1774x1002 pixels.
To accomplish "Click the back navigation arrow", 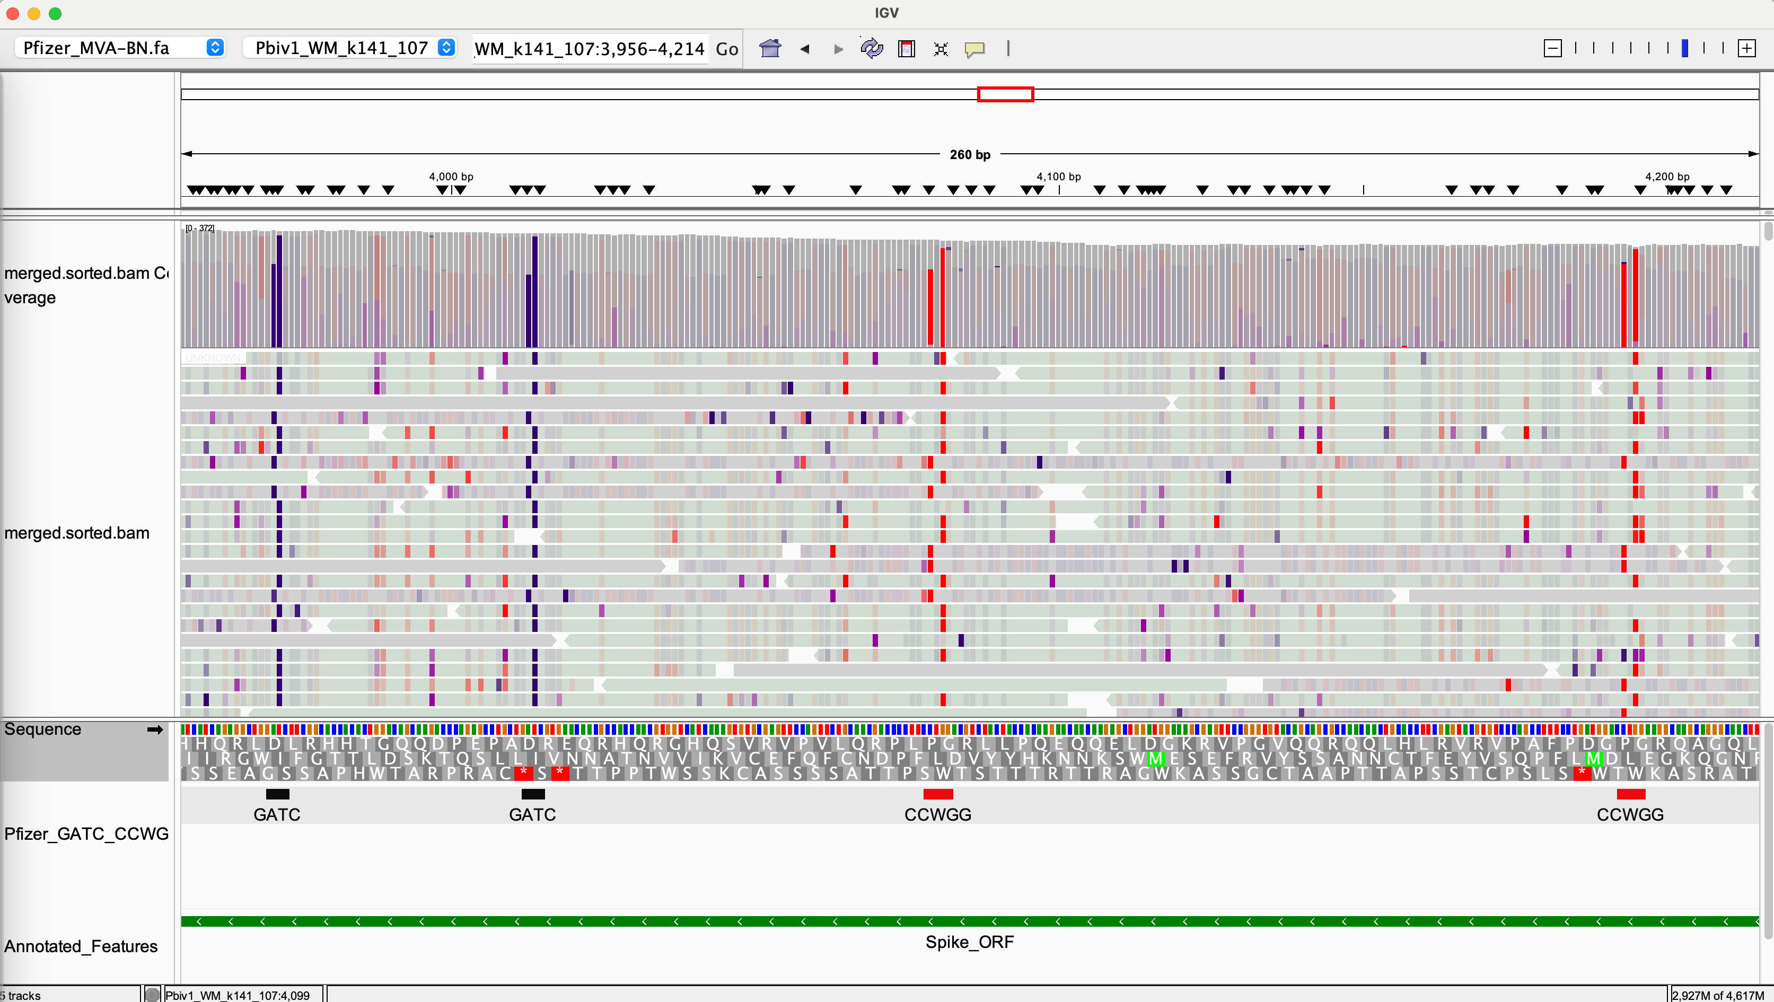I will coord(804,49).
